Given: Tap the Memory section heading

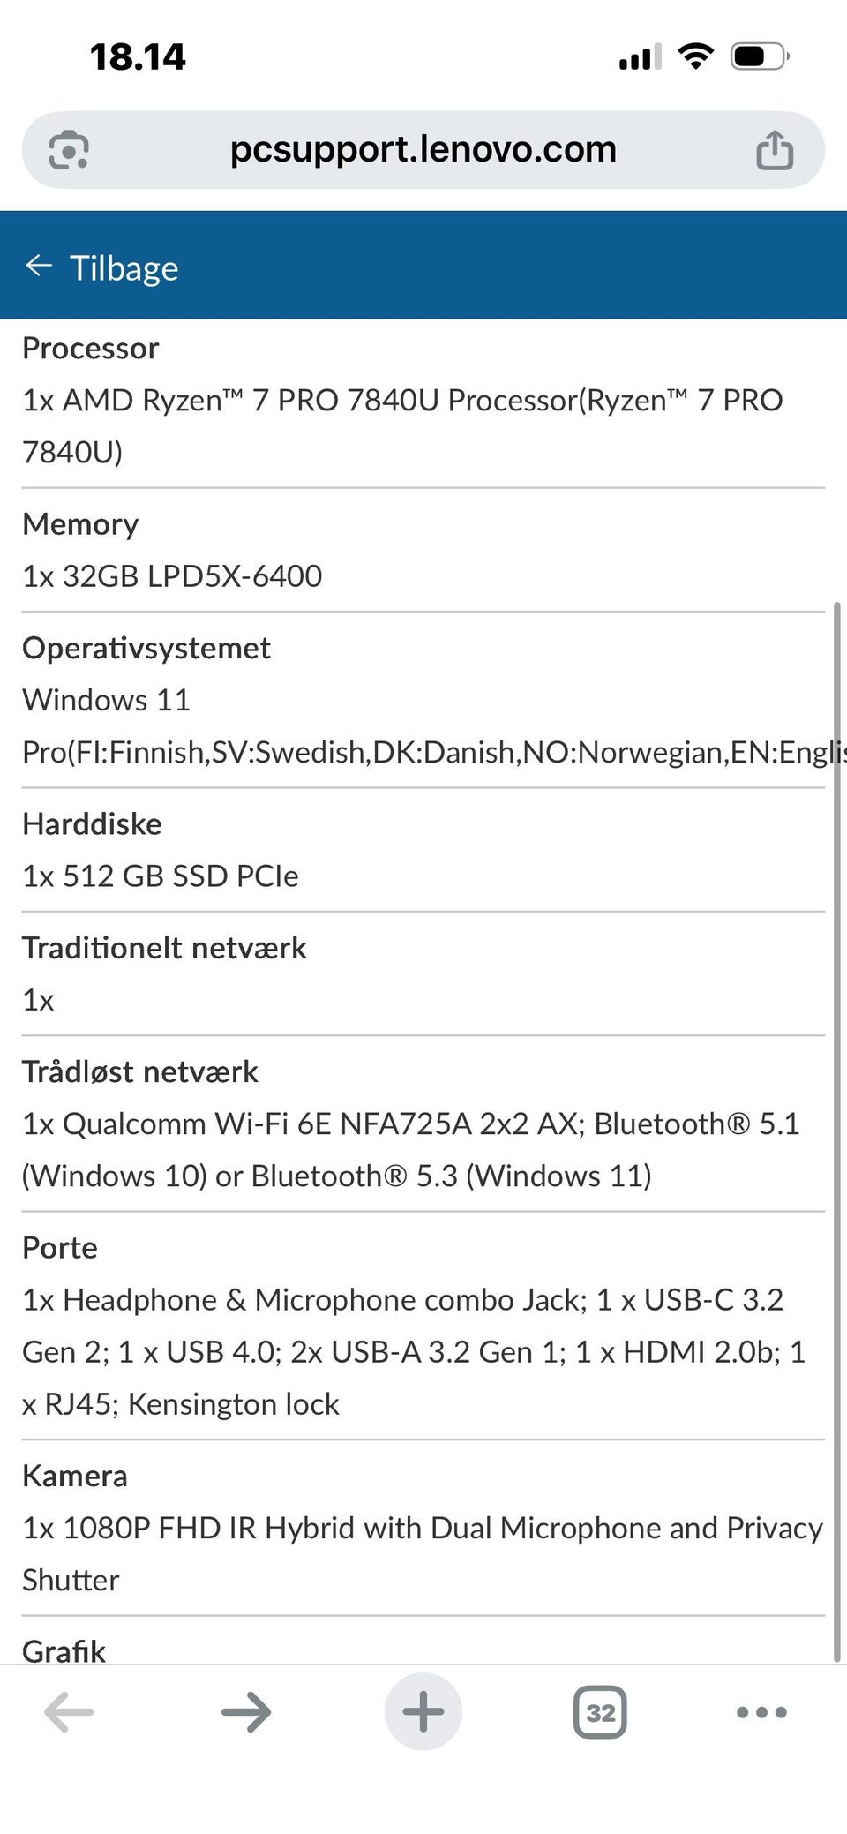Looking at the screenshot, I should [x=80, y=524].
